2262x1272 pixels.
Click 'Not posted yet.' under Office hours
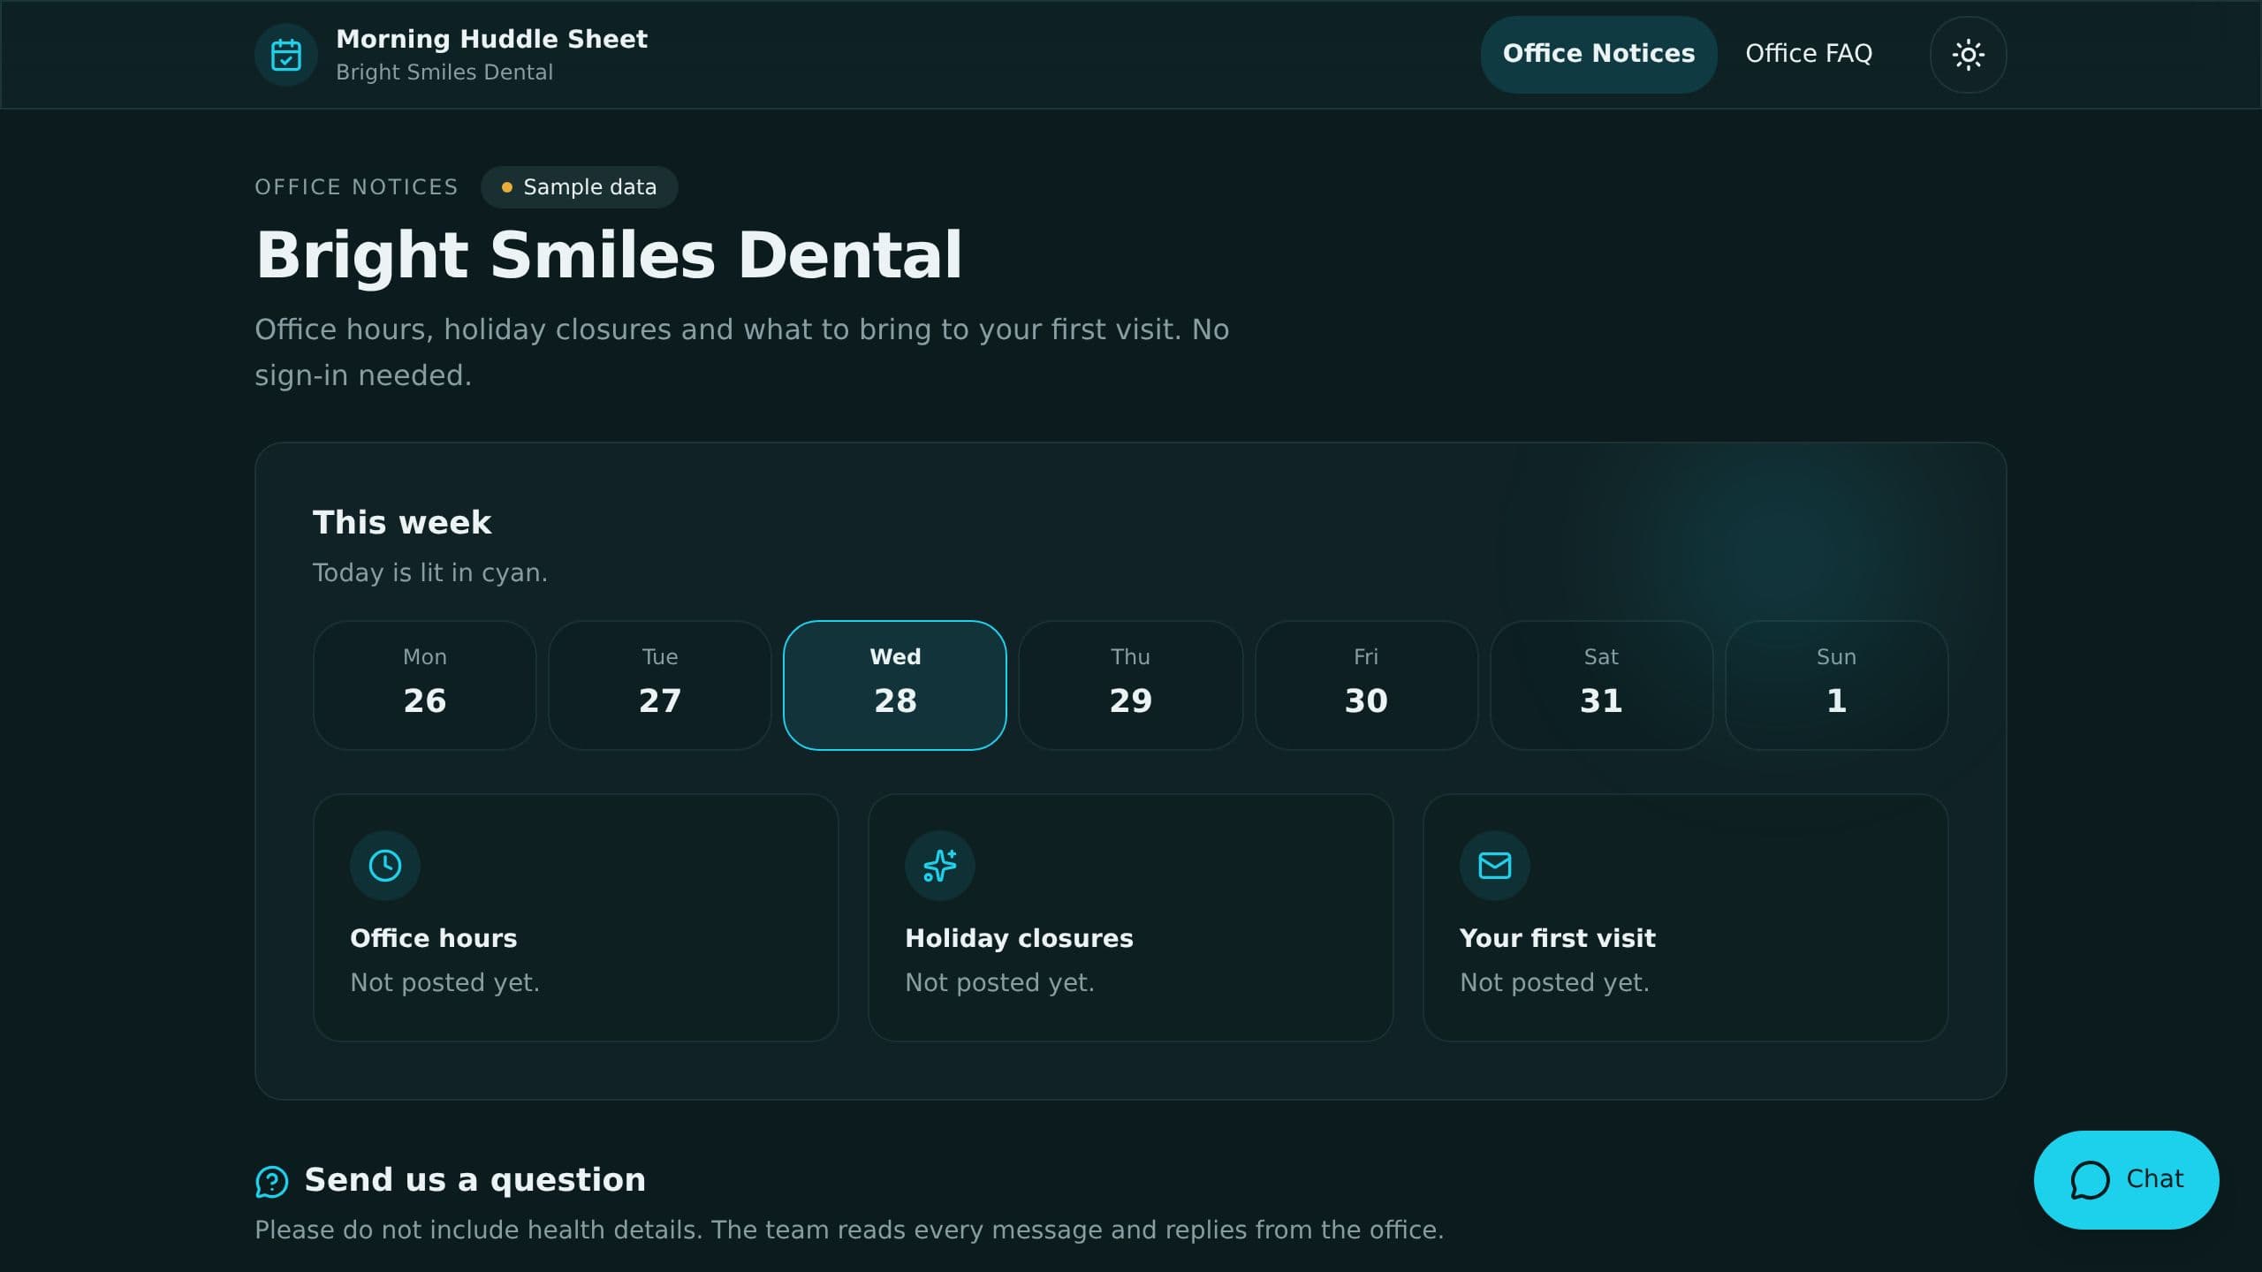(x=444, y=982)
